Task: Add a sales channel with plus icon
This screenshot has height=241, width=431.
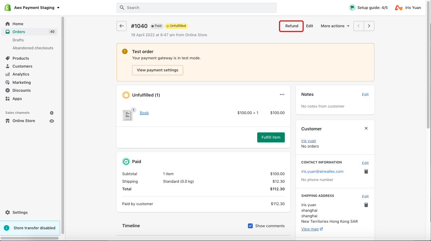Action: click(52, 113)
